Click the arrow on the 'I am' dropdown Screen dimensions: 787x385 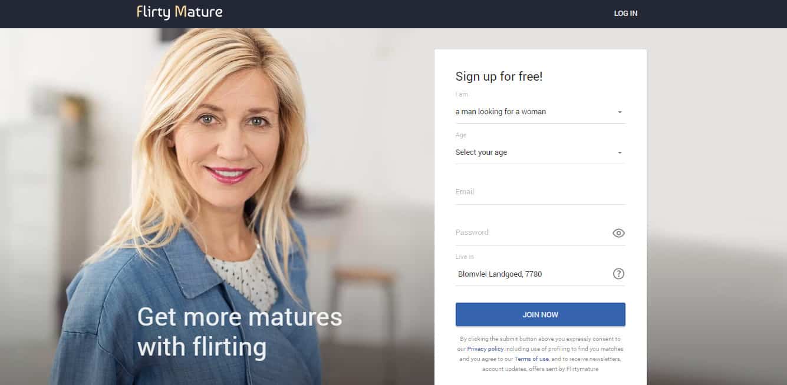620,112
